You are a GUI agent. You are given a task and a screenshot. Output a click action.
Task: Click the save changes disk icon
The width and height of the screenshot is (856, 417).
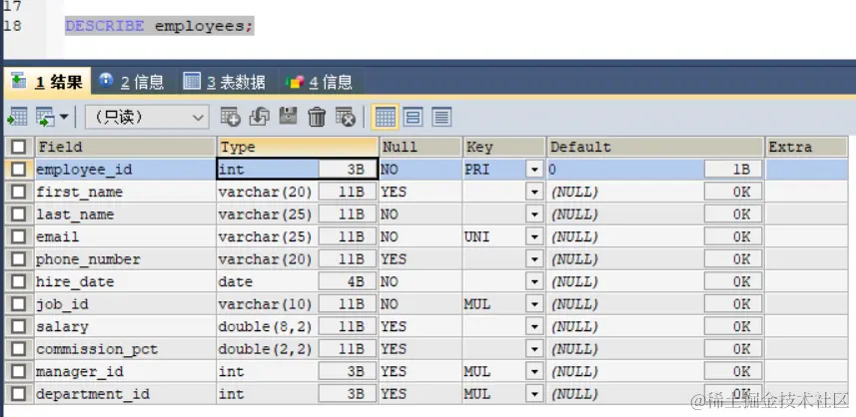tap(289, 117)
